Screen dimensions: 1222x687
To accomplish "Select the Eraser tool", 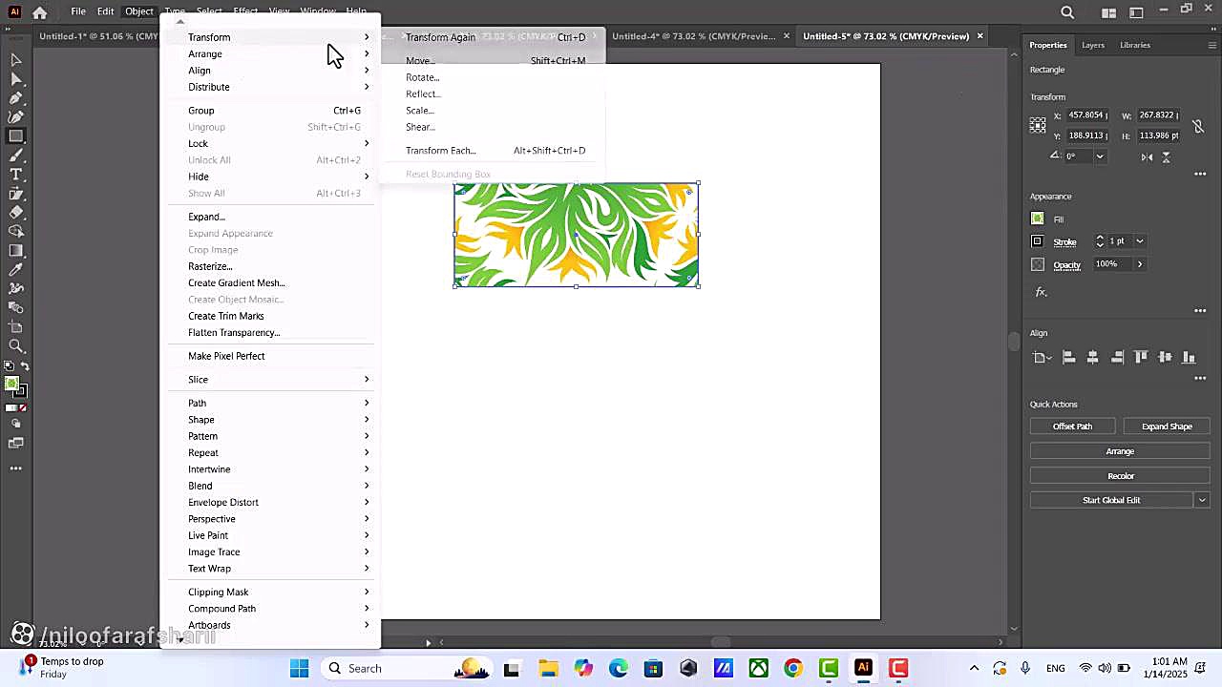I will pos(16,213).
